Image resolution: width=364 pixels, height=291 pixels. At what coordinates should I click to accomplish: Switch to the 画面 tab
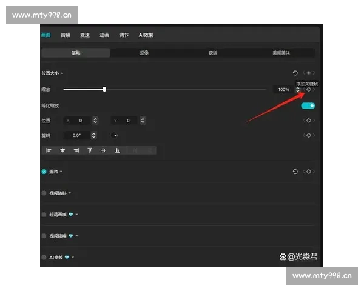45,35
